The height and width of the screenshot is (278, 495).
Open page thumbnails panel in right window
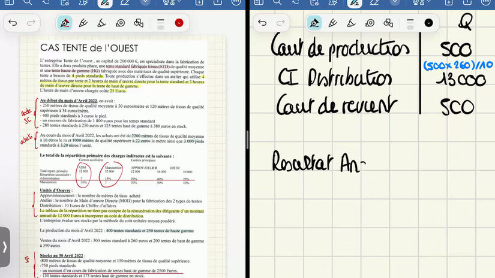coord(259,2)
